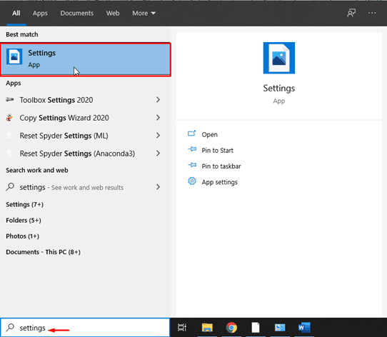Image resolution: width=387 pixels, height=337 pixels.
Task: Click Task View icon on taskbar
Action: tap(182, 328)
